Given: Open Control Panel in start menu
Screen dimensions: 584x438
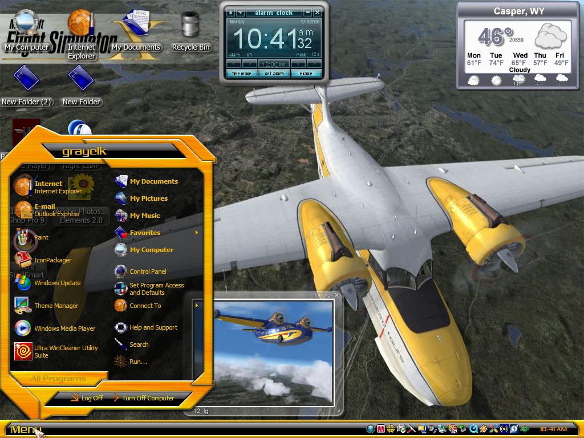Looking at the screenshot, I should pos(140,271).
